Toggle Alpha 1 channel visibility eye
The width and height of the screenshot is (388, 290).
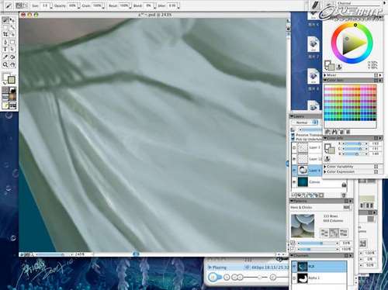point(294,278)
